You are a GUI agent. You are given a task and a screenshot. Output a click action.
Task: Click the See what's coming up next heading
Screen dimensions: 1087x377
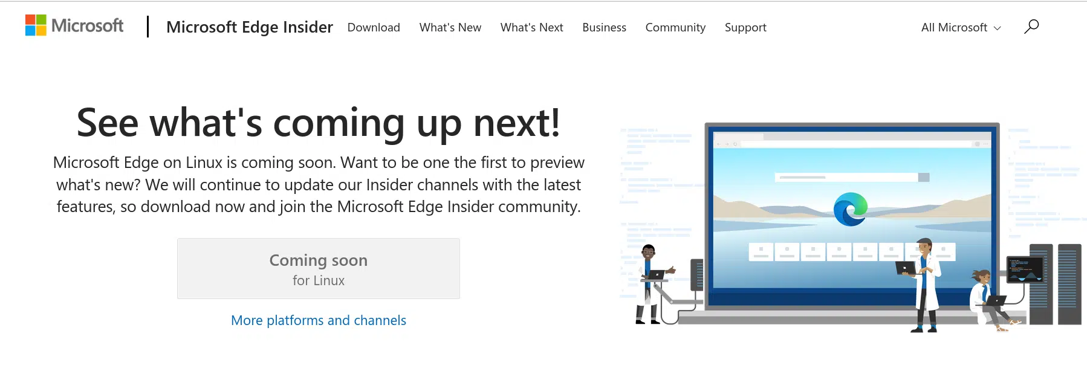click(x=319, y=123)
